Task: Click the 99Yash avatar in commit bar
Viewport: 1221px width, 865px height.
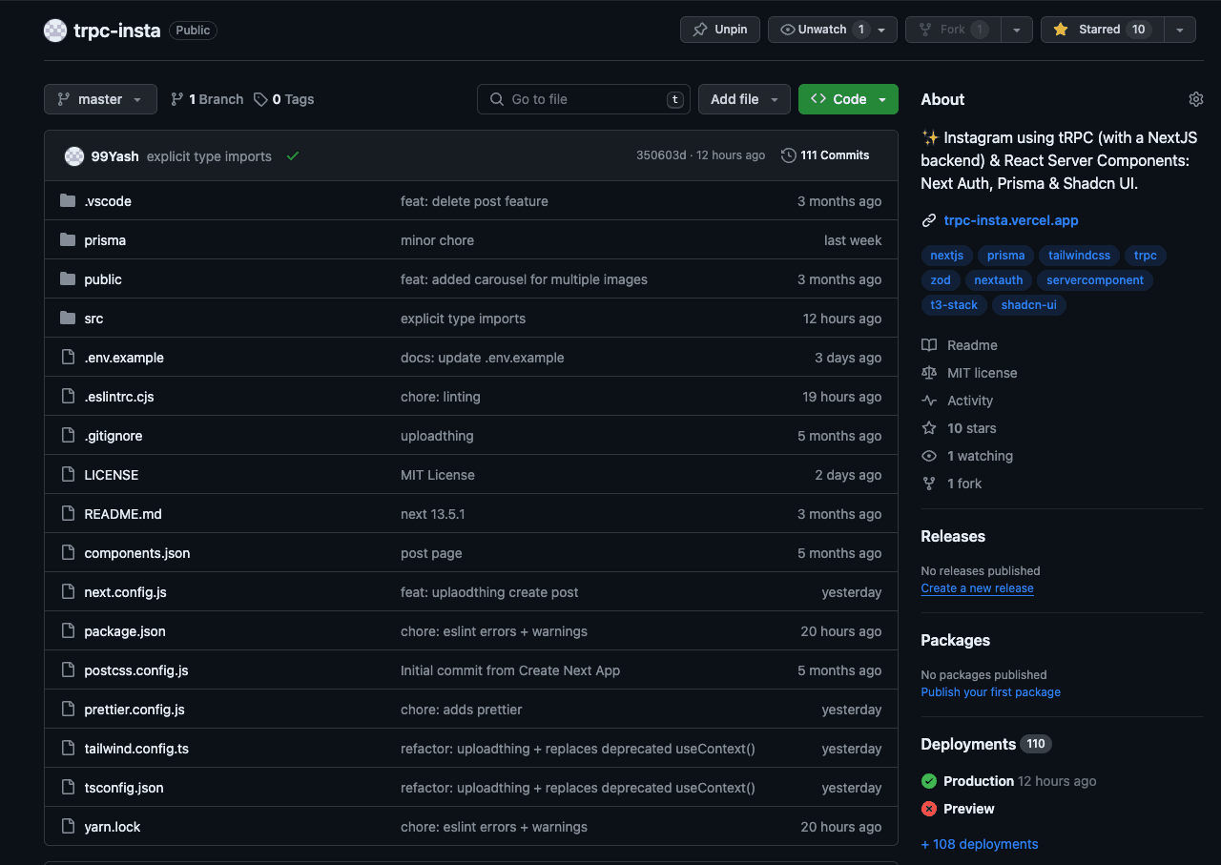Action: tap(74, 156)
